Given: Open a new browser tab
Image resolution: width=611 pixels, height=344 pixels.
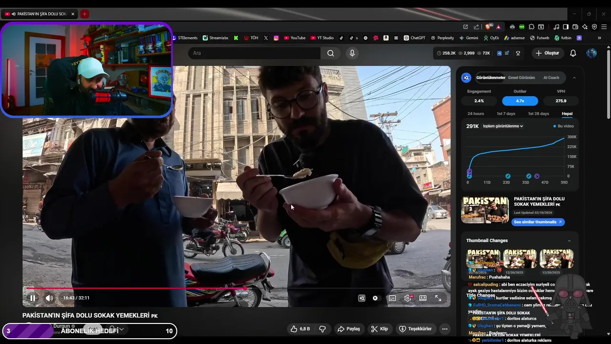Looking at the screenshot, I should click(x=84, y=14).
